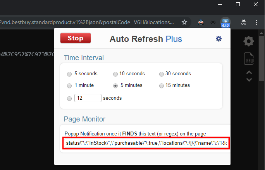Click the custom seconds field showing 12
Viewport: 265px width, 170px height.
click(x=88, y=98)
